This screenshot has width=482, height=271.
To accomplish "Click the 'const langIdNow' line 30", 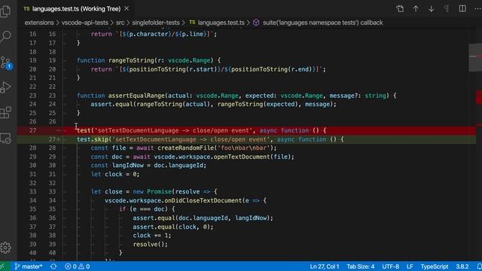I will [x=148, y=166].
